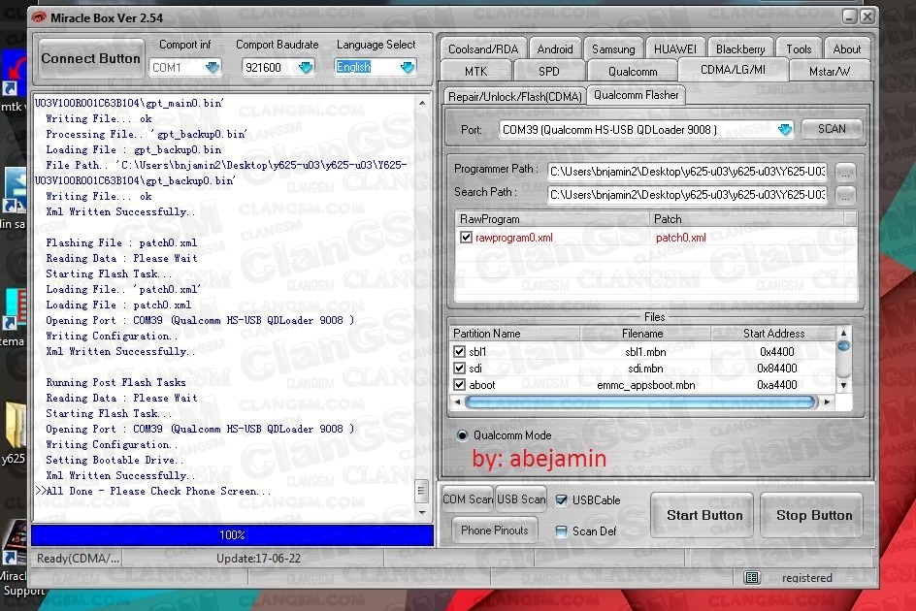Switch to the Coolsand/RDA tab

click(483, 49)
